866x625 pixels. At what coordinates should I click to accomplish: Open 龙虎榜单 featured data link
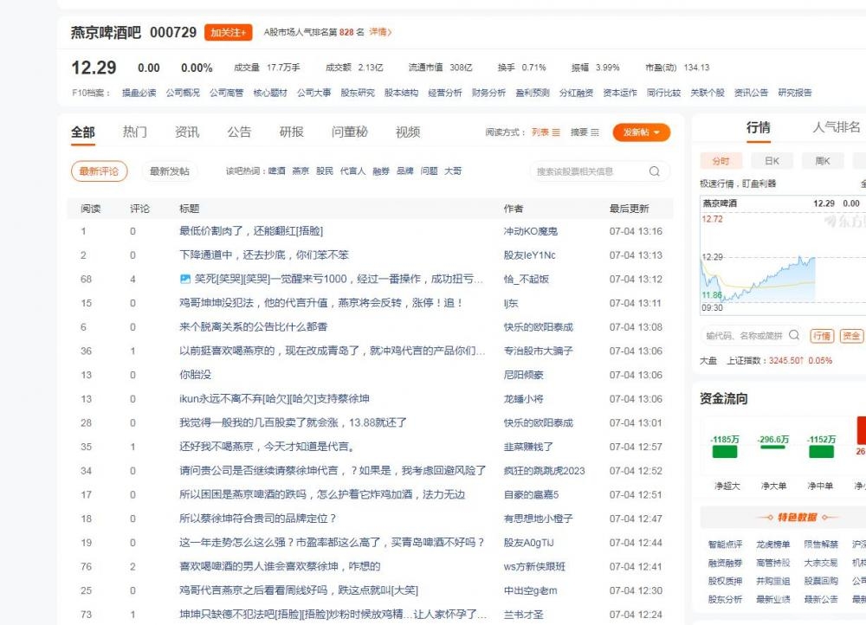click(x=772, y=544)
